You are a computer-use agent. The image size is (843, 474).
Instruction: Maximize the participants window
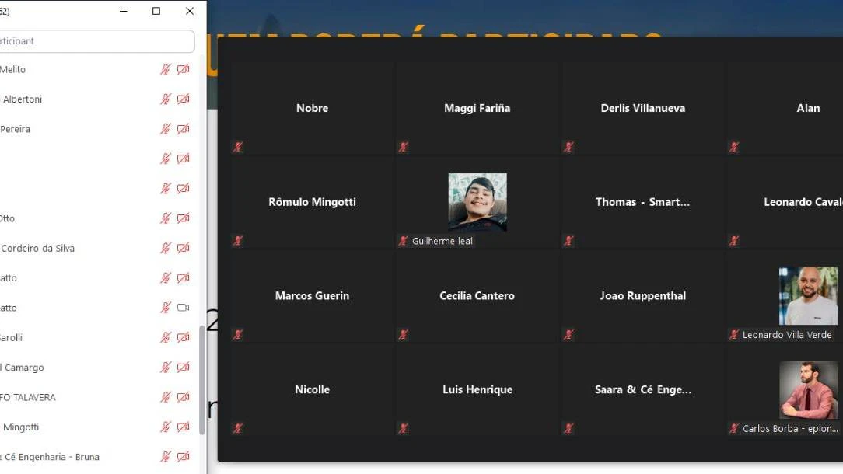point(156,12)
